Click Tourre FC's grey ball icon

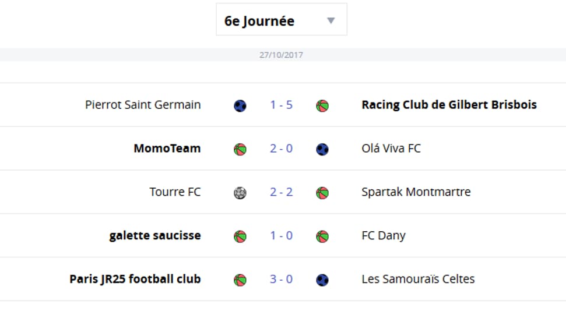[x=240, y=193]
